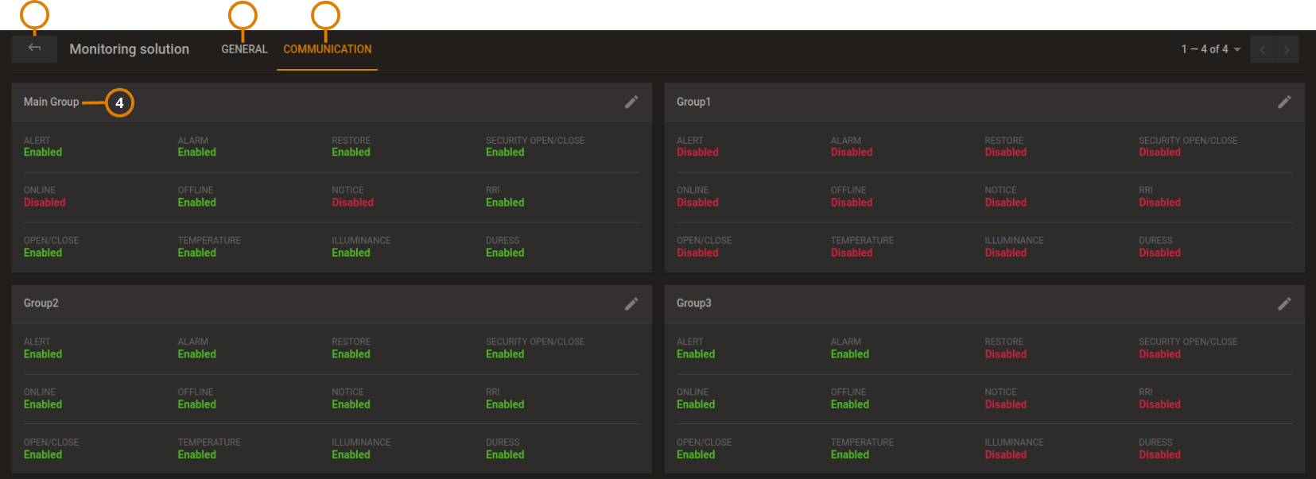Click the Group3 card header
The image size is (1316, 479).
(694, 303)
